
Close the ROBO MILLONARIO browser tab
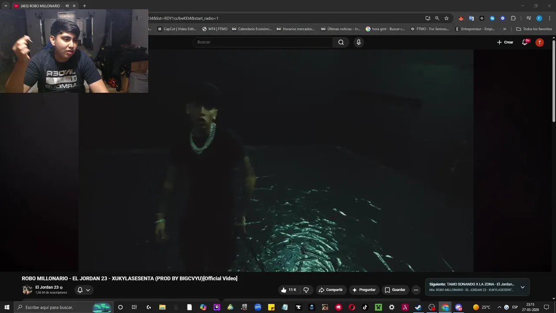coord(74,6)
